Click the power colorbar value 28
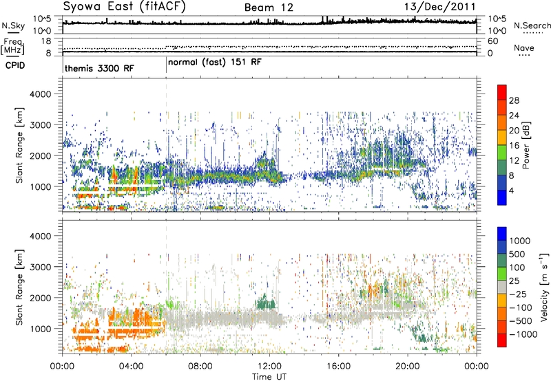Viewport: 551px width, 381px height. 514,100
